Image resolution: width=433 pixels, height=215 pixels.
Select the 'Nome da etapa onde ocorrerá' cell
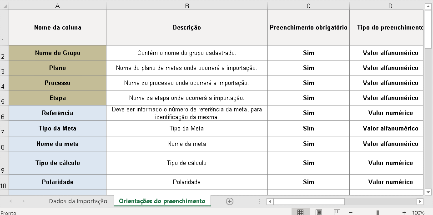coord(187,98)
